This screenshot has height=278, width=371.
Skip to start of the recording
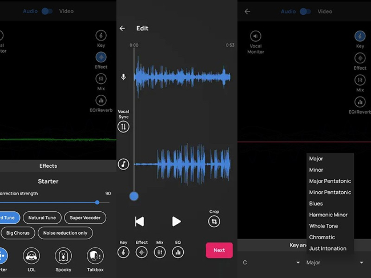(x=139, y=221)
